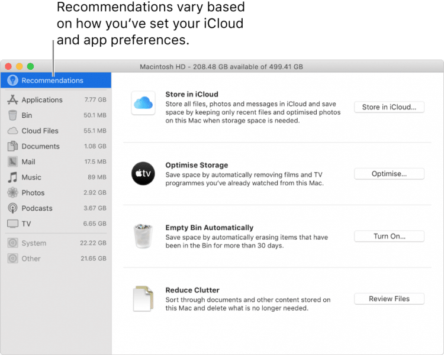
Task: Click the System gear icon
Action: (12, 243)
